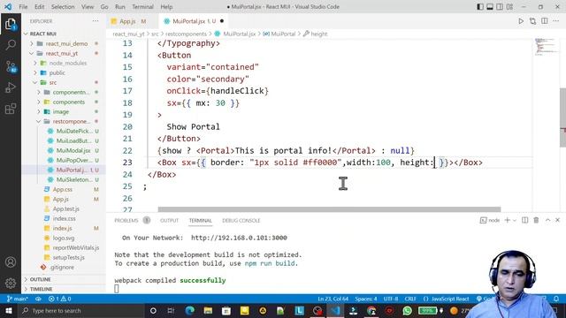Open the Extensions view
This screenshot has width=566, height=318.
pos(11,109)
